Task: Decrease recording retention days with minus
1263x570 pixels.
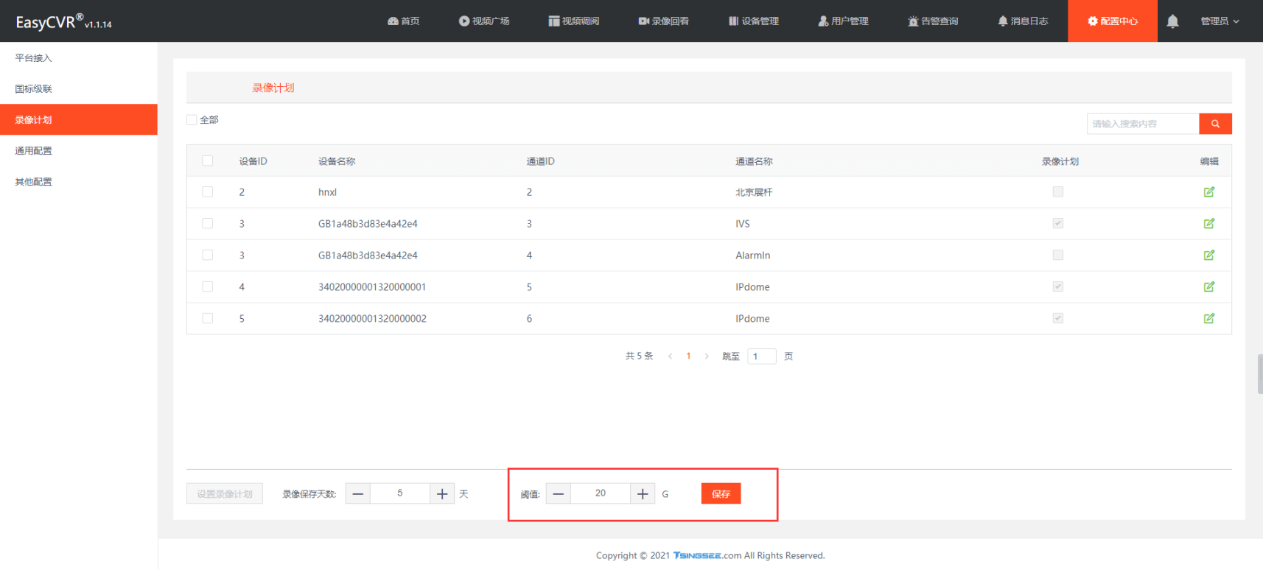Action: (358, 493)
